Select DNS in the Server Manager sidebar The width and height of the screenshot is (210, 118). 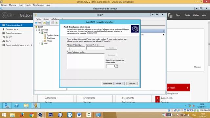(x=8, y=41)
